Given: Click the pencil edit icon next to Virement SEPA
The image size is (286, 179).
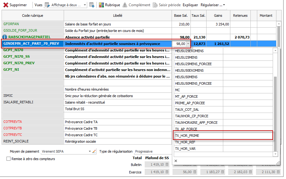Looking at the screenshot, I should pos(94,151).
